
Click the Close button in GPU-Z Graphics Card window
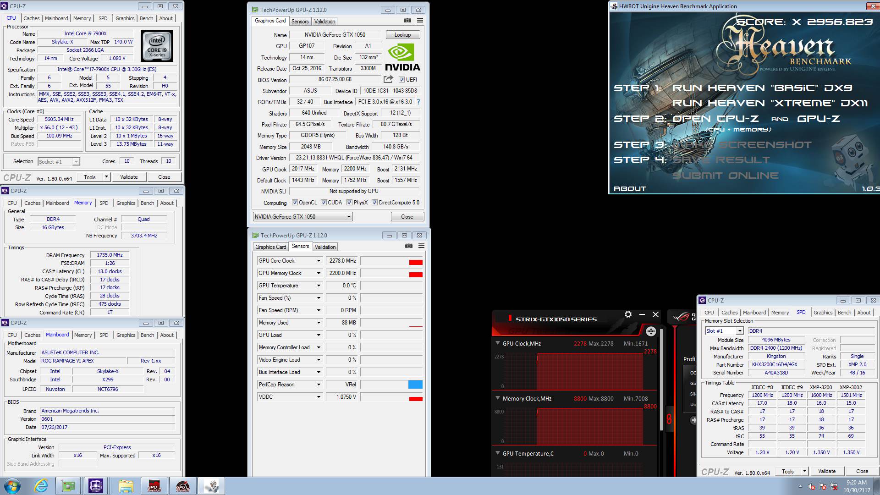tap(407, 217)
